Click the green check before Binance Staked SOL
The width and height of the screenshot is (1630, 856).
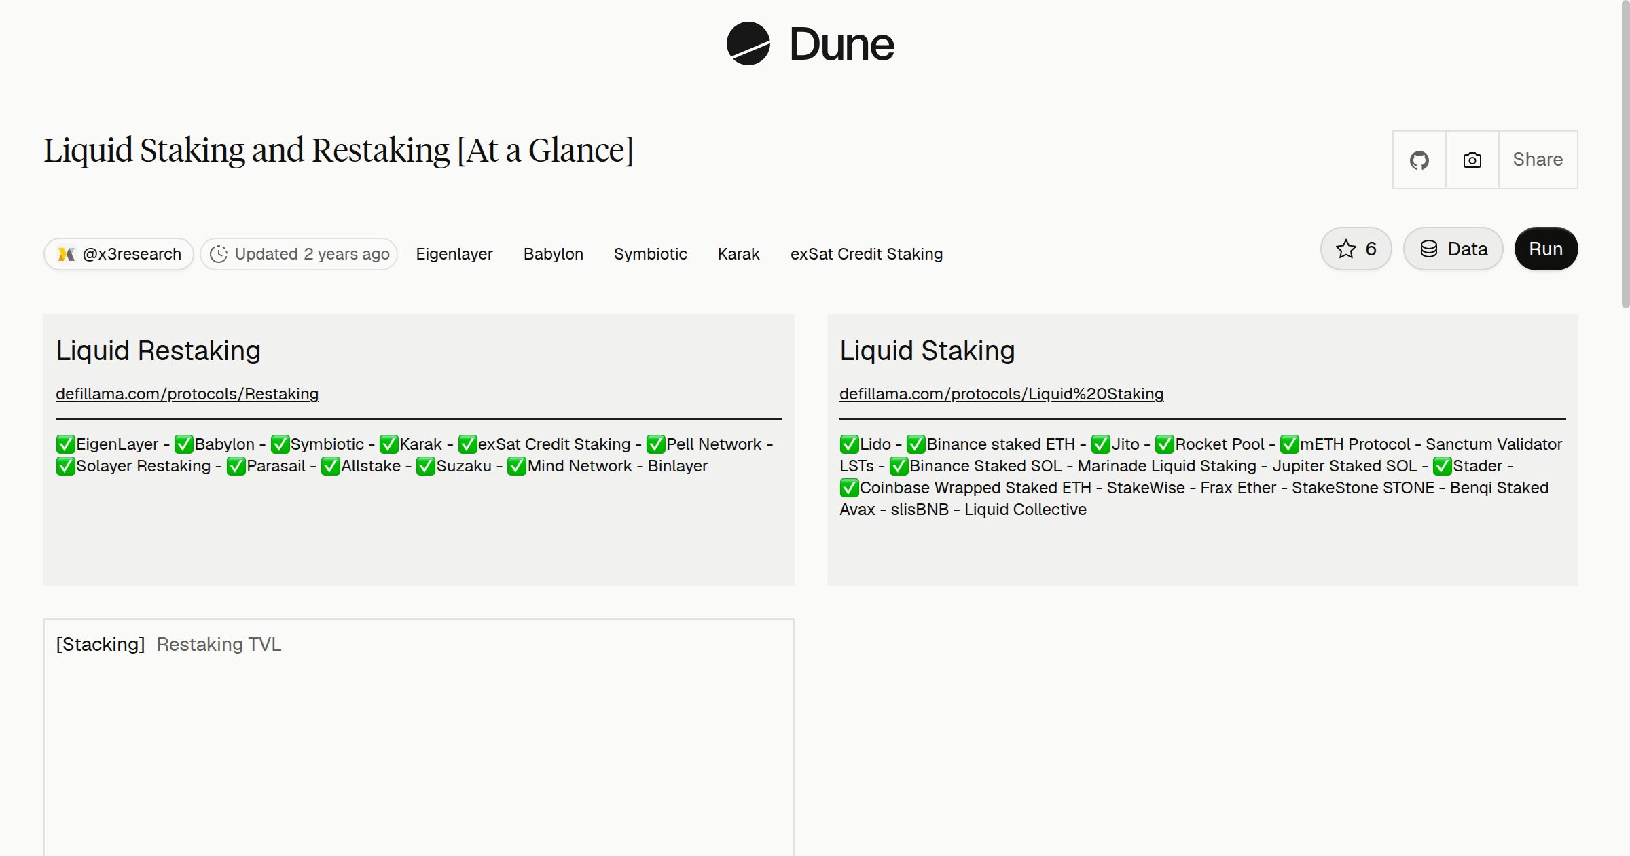click(x=899, y=467)
